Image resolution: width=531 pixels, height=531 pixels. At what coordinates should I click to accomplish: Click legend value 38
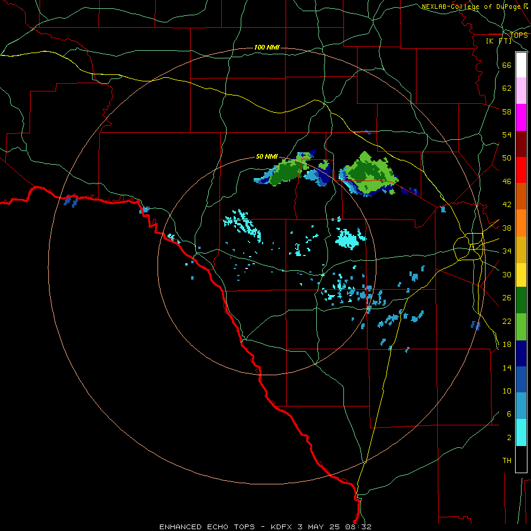pyautogui.click(x=507, y=228)
